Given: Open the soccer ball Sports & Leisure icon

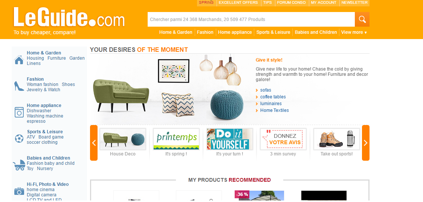Looking at the screenshot, I should (19, 139).
